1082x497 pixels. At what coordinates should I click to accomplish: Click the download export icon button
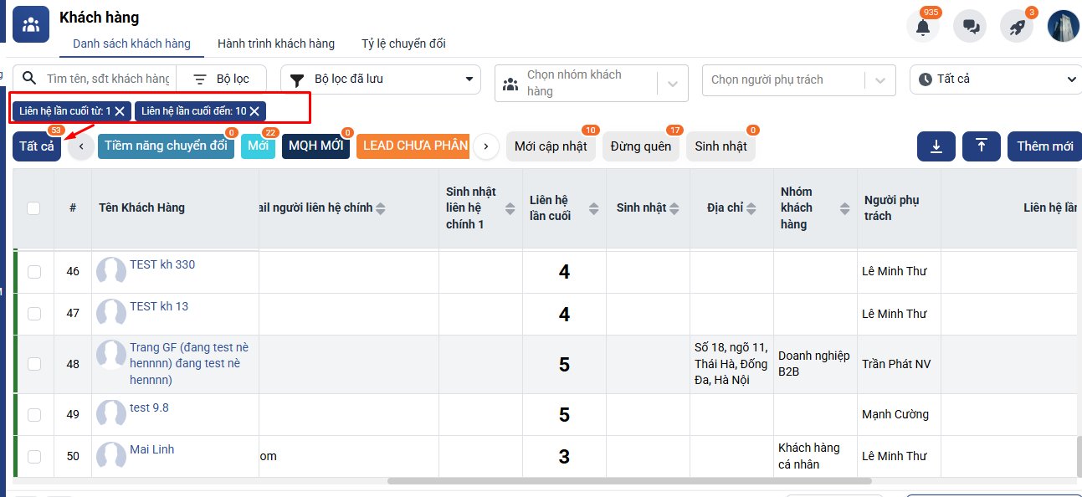[x=936, y=146]
